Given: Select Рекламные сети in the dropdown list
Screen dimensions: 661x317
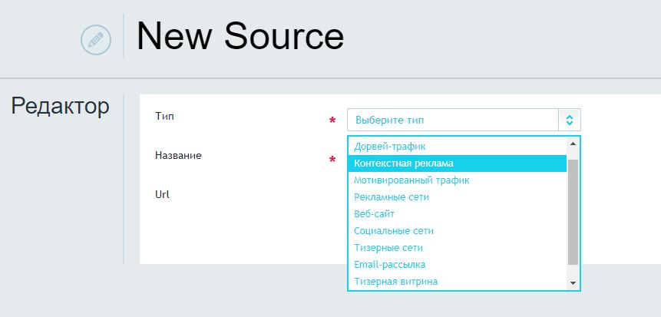Looking at the screenshot, I should click(x=392, y=196).
